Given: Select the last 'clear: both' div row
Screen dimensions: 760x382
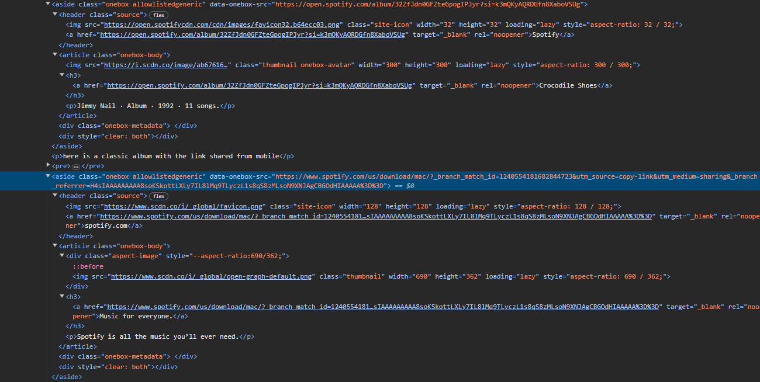Looking at the screenshot, I should pos(118,367).
